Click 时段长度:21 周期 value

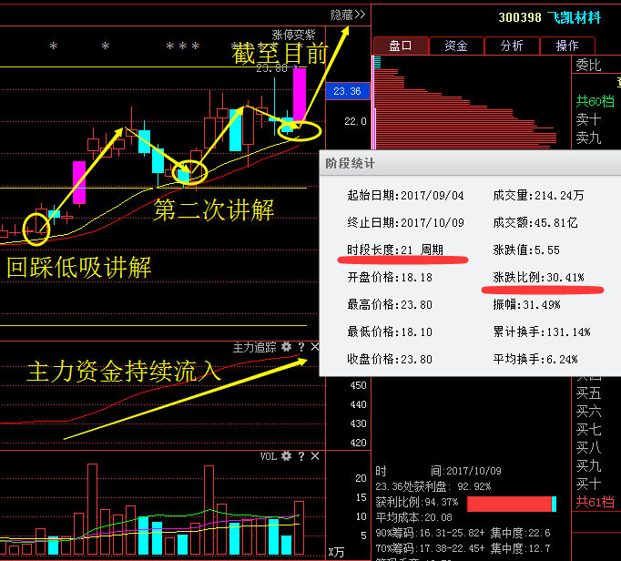click(395, 250)
